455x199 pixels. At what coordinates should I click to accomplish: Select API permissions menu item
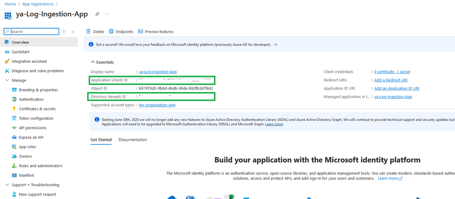[x=32, y=128]
